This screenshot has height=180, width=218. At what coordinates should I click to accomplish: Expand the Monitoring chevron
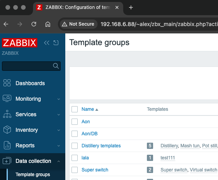[59, 99]
